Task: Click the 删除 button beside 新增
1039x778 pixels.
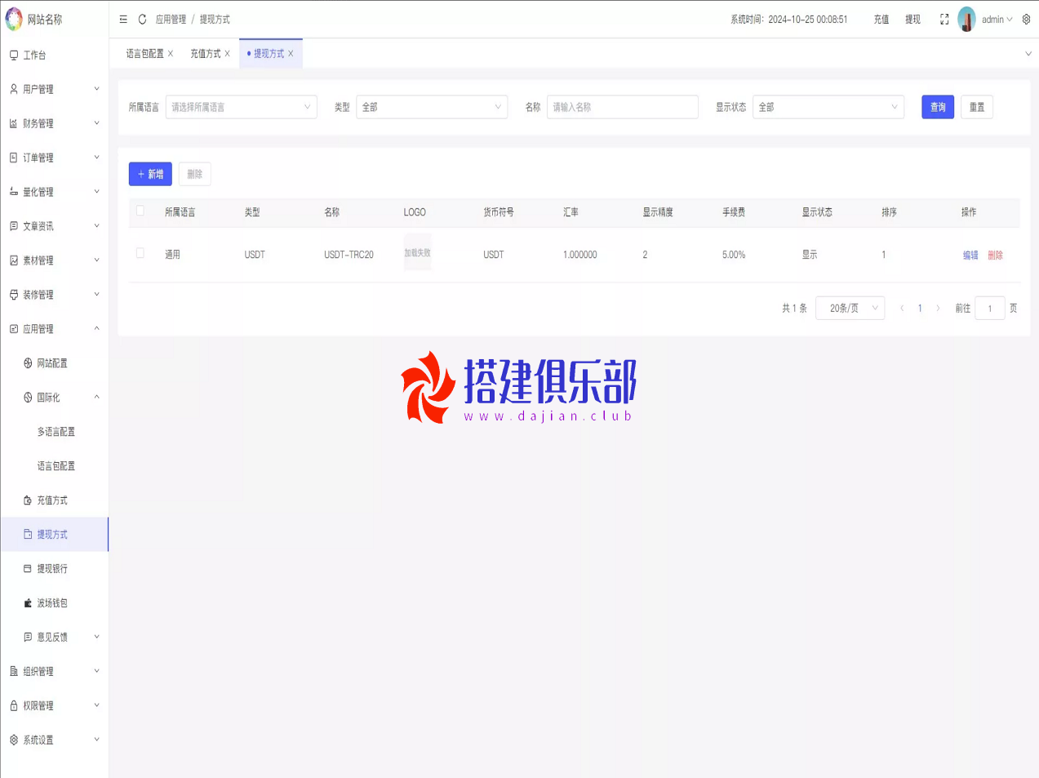Action: coord(195,174)
